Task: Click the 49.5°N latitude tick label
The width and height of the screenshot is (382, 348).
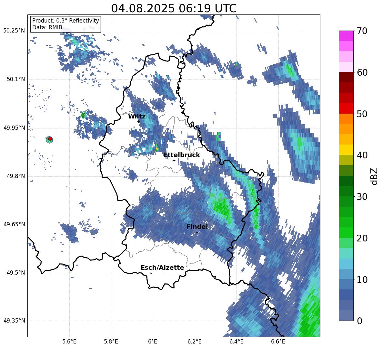Action: (15, 273)
